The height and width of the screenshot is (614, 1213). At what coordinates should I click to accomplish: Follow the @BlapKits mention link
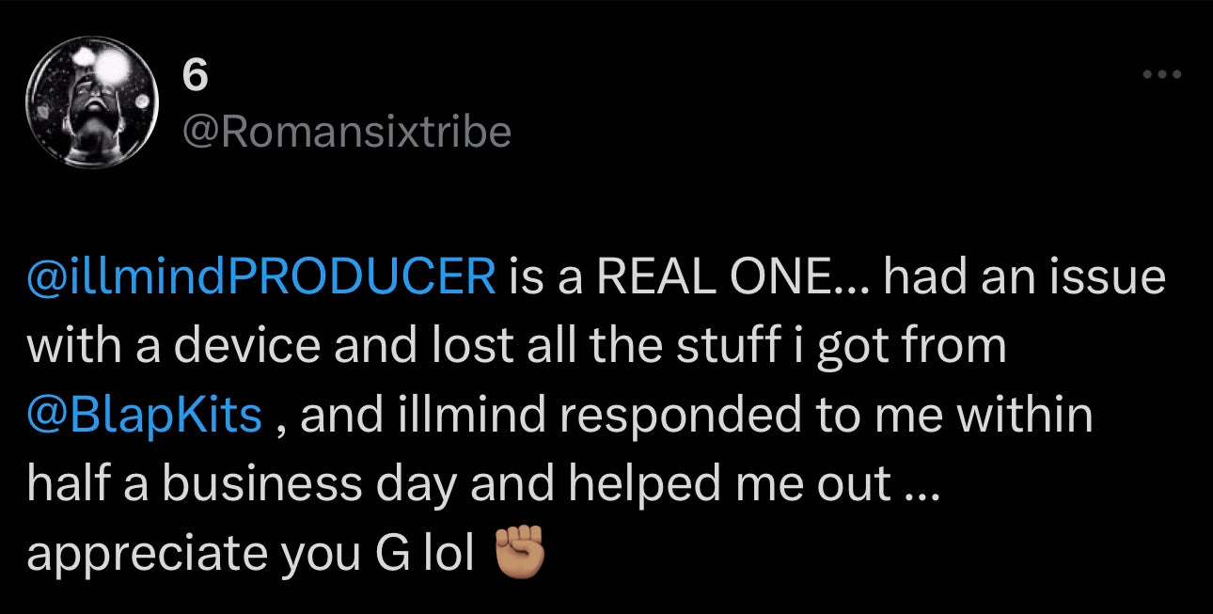(x=145, y=416)
